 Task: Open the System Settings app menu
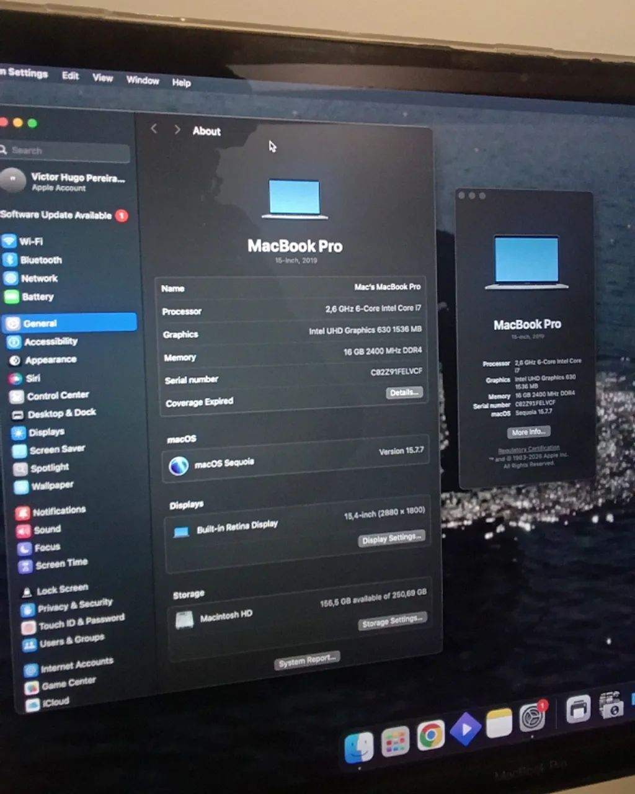pyautogui.click(x=24, y=73)
